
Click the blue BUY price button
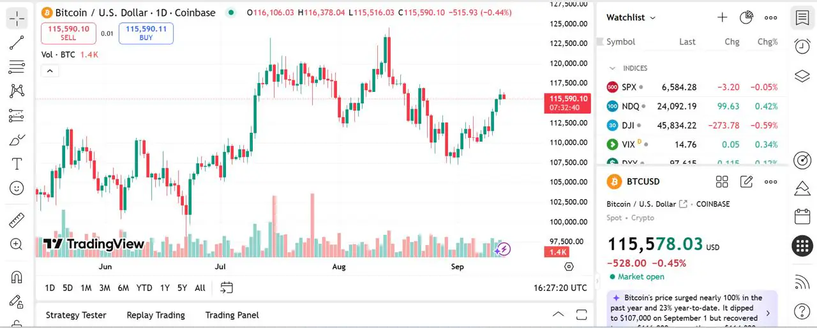146,33
